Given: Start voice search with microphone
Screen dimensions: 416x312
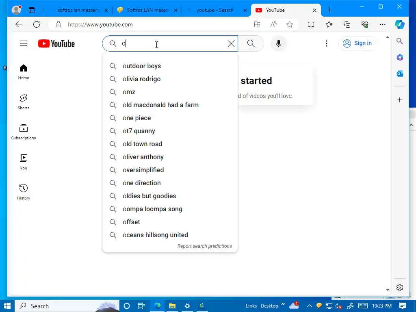Looking at the screenshot, I should coord(278,43).
